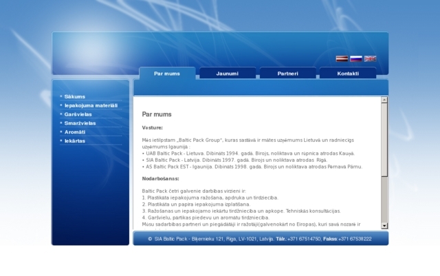Click the SIA Baltic Pack - Latvija line
440x276 pixels.
point(234,160)
